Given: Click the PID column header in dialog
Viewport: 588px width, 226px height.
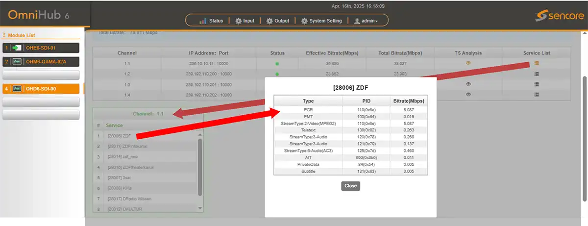Looking at the screenshot, I should tap(365, 101).
